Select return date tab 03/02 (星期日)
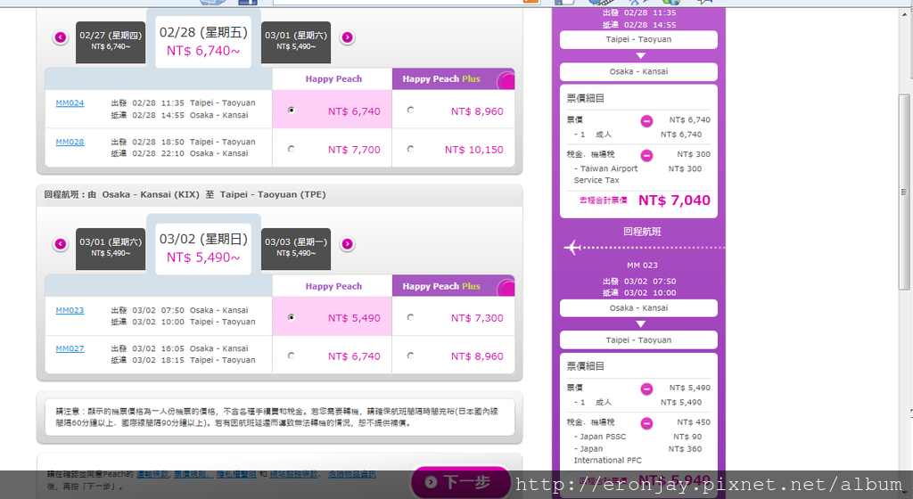 (203, 249)
